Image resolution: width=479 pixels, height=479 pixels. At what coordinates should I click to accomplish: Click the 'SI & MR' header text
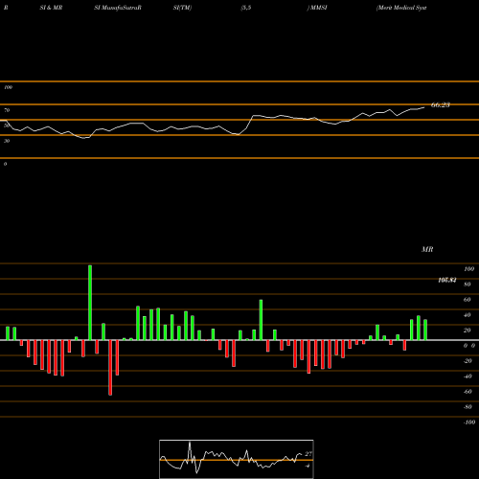pyautogui.click(x=51, y=8)
